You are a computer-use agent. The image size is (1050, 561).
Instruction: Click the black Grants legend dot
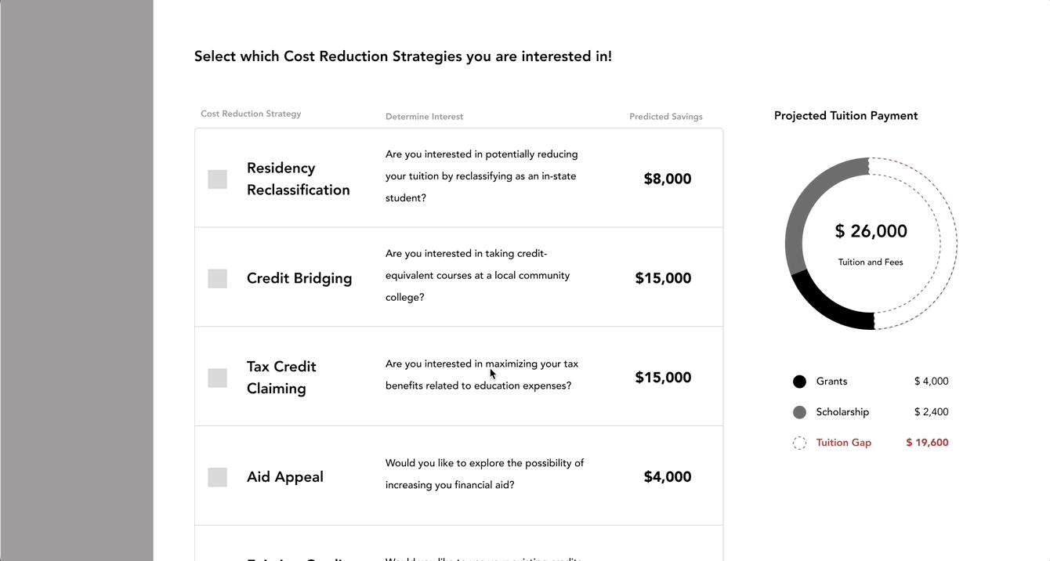(799, 382)
